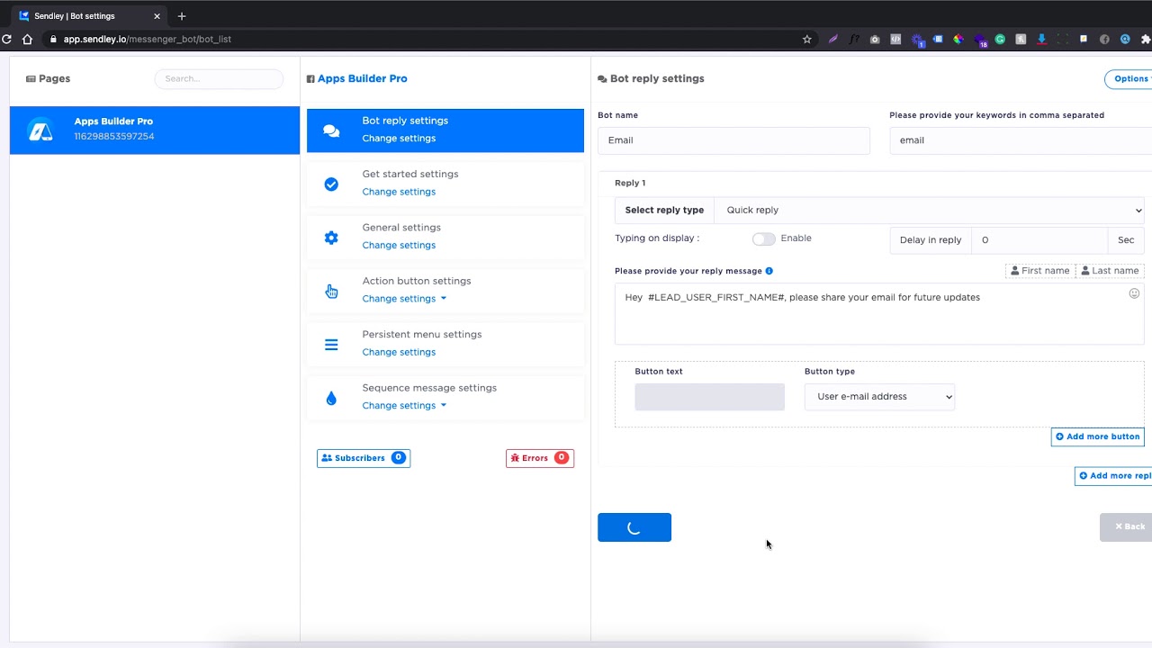This screenshot has height=648, width=1152.
Task: Click the Back button
Action: point(1127,527)
